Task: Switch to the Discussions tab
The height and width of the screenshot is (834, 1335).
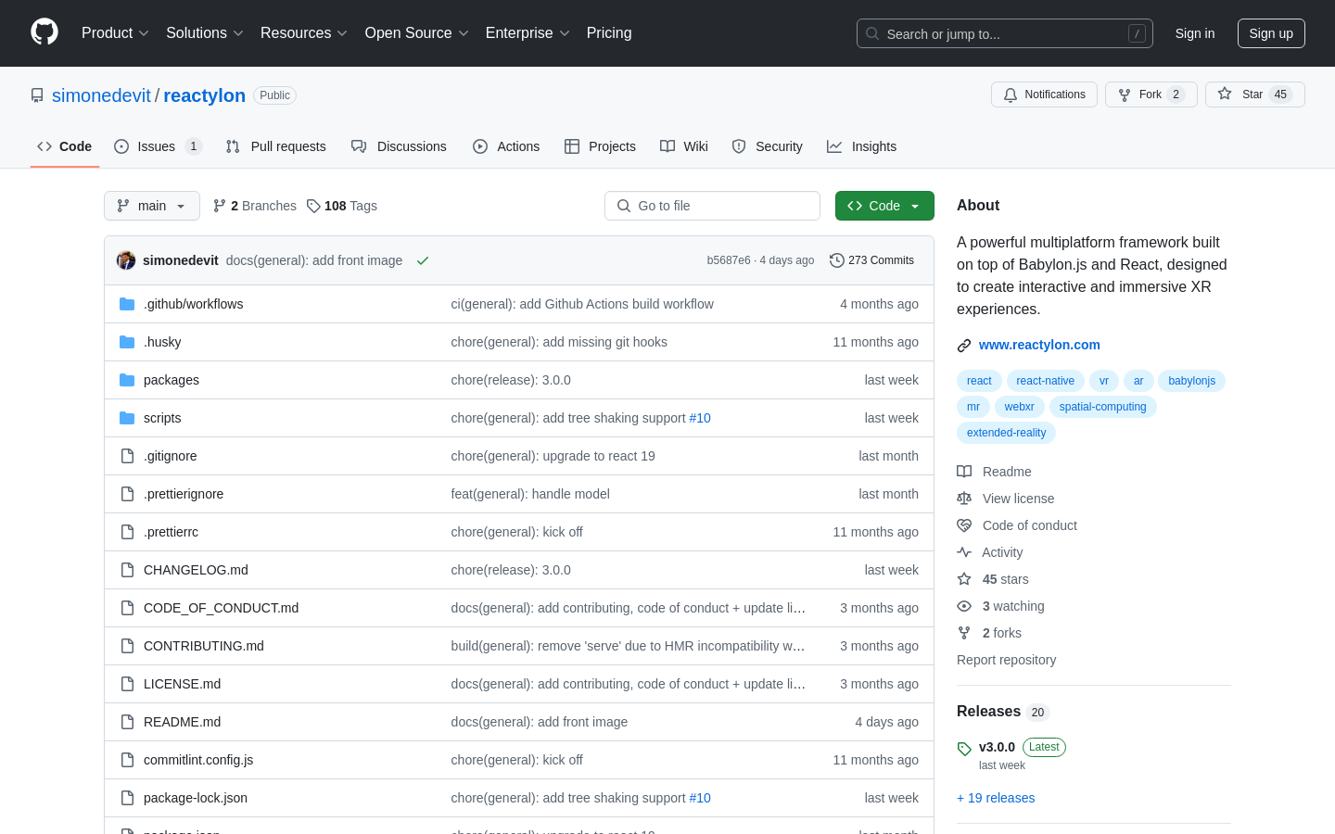Action: (400, 146)
